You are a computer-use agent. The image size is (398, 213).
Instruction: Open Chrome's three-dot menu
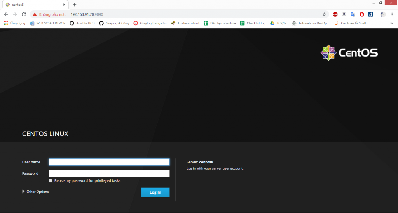pos(392,14)
